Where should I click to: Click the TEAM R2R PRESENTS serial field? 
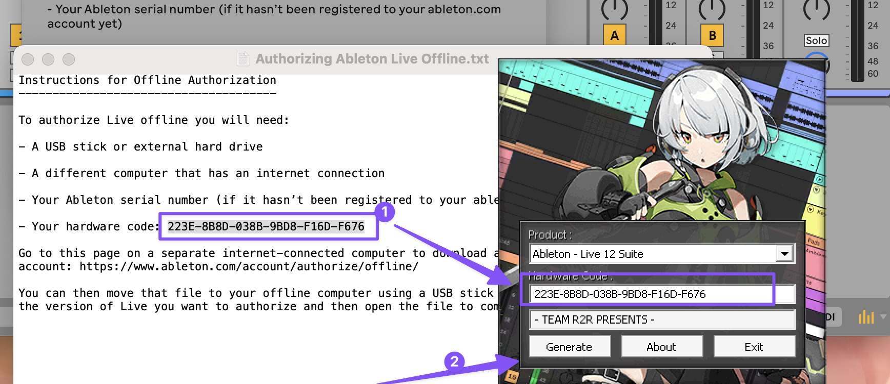pos(661,319)
